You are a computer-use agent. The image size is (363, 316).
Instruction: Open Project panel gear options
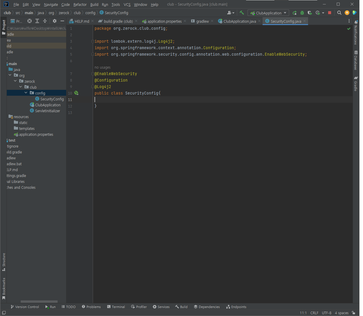tap(54, 21)
